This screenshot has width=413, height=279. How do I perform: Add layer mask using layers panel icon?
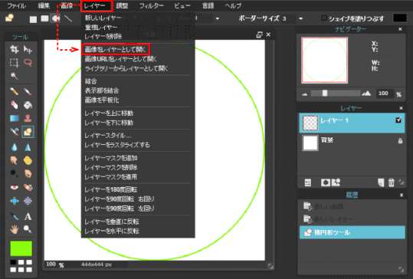326,182
